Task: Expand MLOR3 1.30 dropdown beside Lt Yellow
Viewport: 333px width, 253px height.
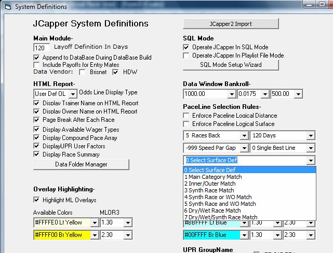Action: (x=128, y=223)
